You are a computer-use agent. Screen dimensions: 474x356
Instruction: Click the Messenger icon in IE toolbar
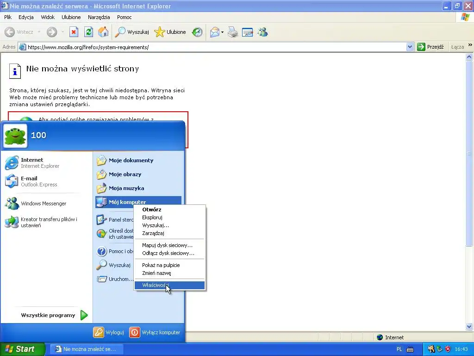(x=263, y=32)
